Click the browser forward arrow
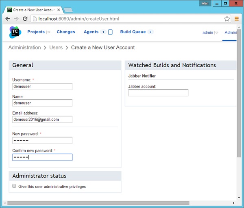The image size is (244, 208). click(16, 19)
